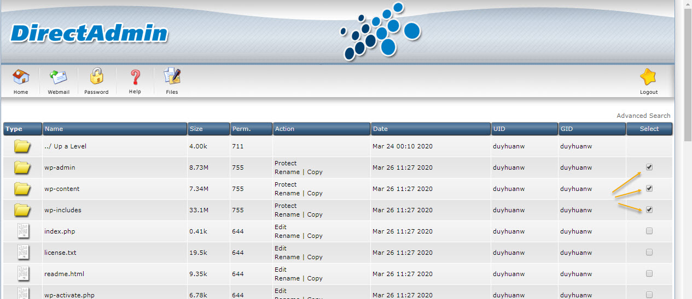Click Protect for the wp-content folder
Image resolution: width=692 pixels, height=299 pixels.
(286, 184)
